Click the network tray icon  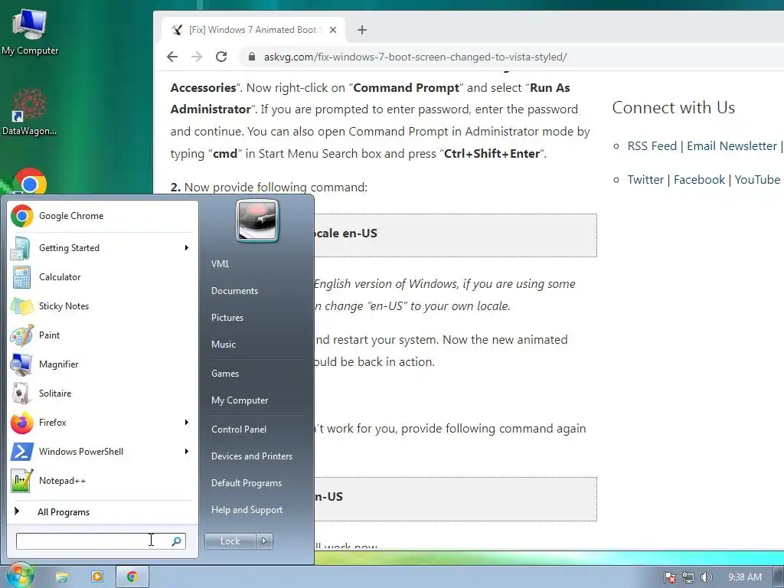point(688,577)
